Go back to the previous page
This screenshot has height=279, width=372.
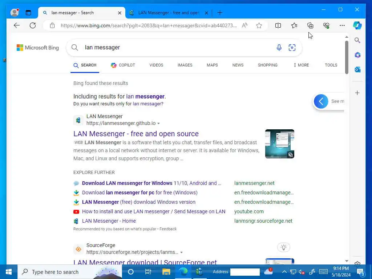pos(17,25)
